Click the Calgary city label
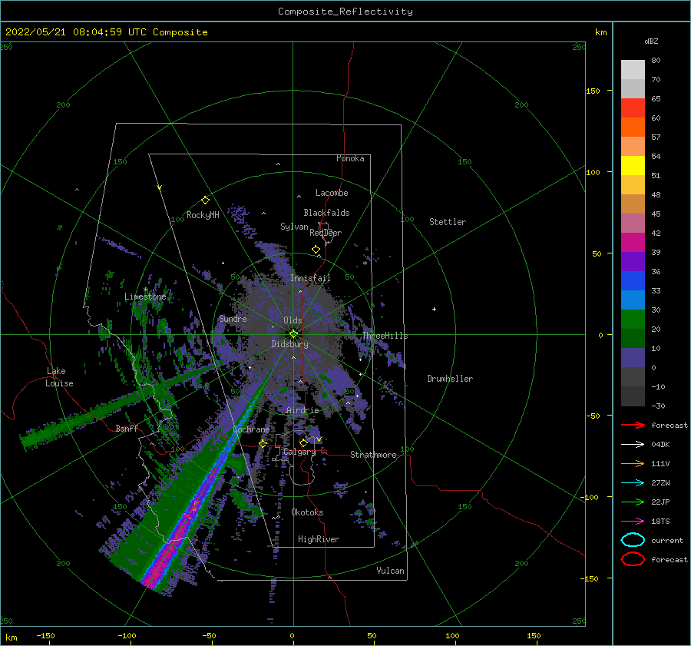 tap(299, 452)
